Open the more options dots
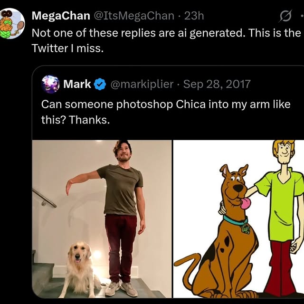Image resolution: width=304 pixels, height=304 pixels. tap(301, 16)
